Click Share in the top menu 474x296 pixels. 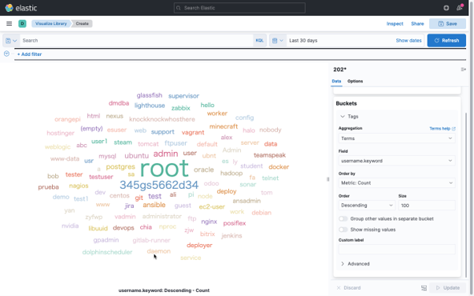click(x=417, y=23)
